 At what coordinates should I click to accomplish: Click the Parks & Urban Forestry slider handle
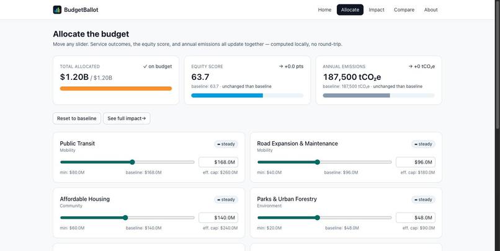click(x=317, y=218)
